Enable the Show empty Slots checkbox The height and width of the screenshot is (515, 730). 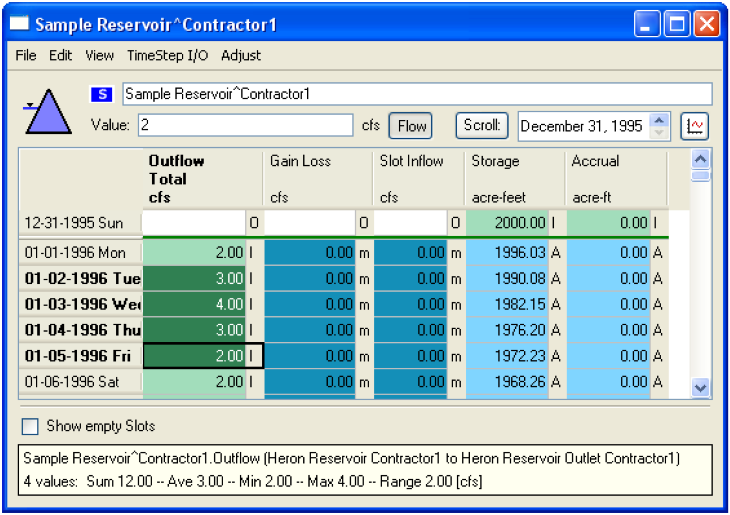click(30, 427)
